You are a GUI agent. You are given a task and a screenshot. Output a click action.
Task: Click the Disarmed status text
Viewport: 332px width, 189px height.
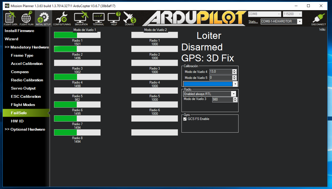[202, 47]
